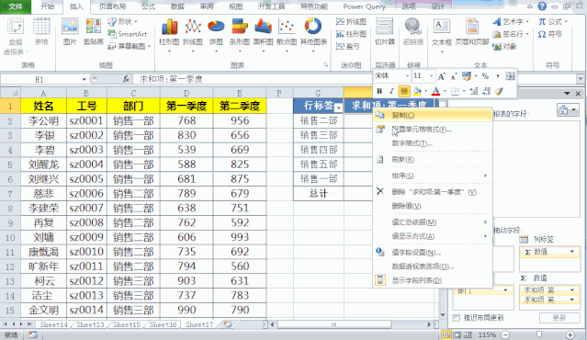Open font name dropdown showing 宋体

click(x=407, y=76)
